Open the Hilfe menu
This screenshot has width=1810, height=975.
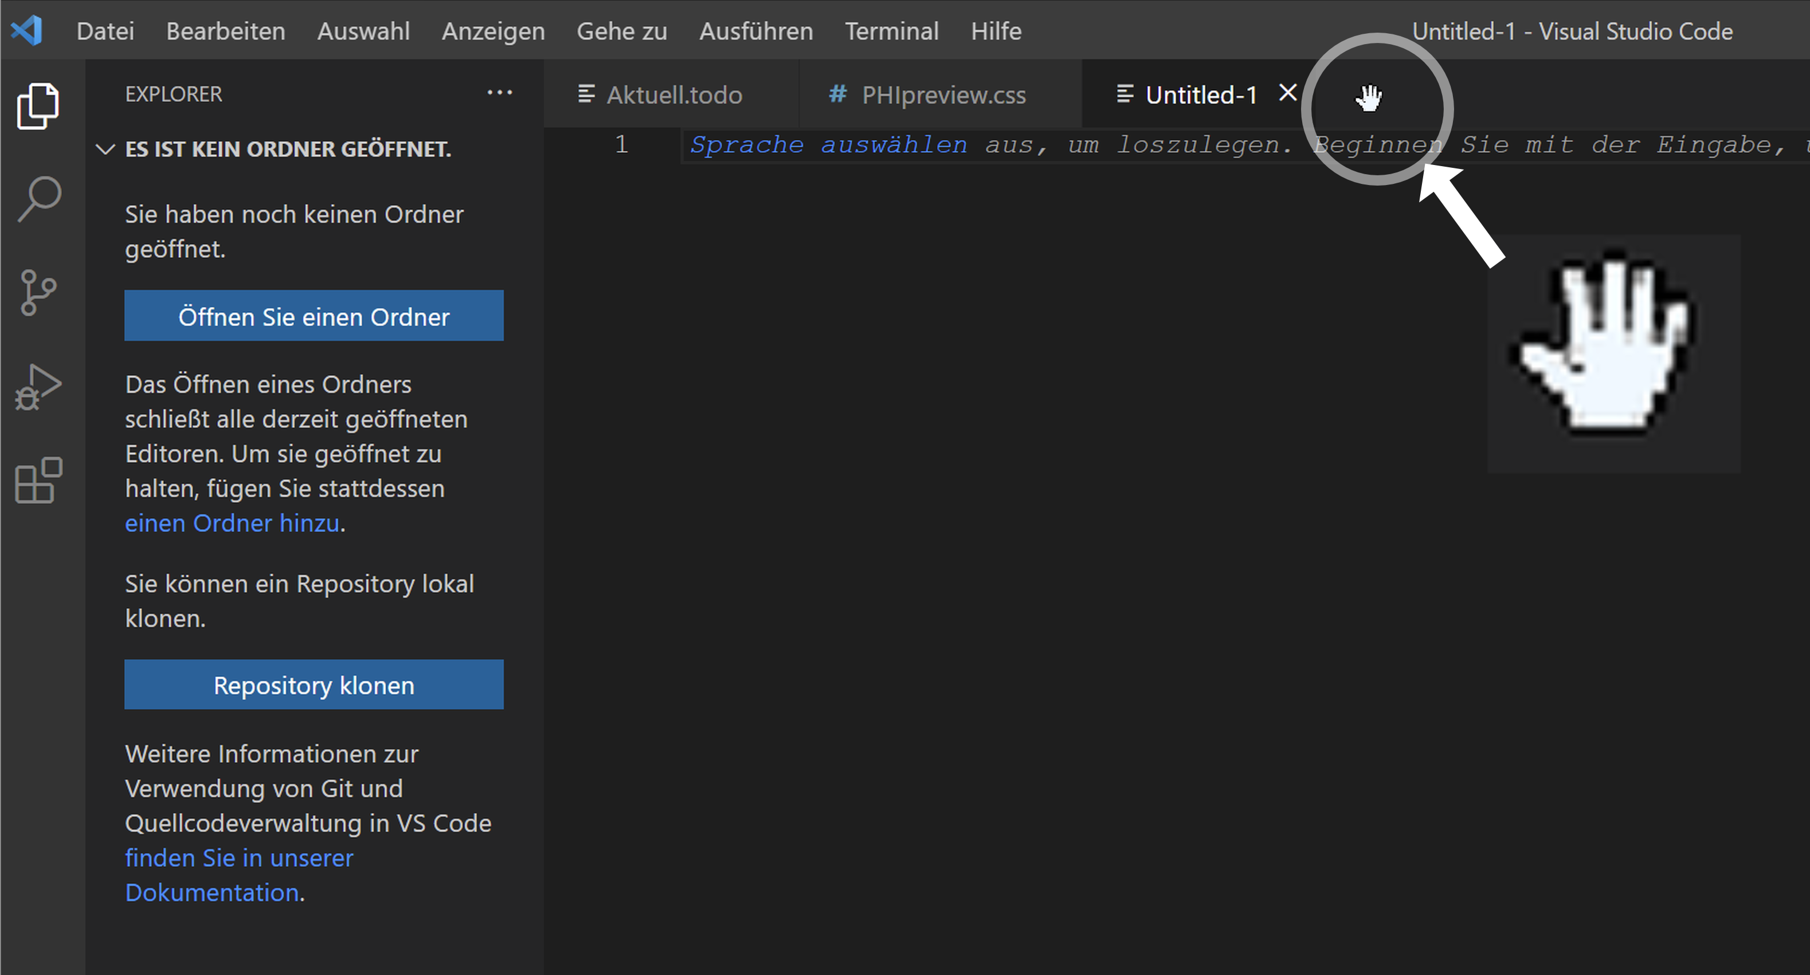click(996, 31)
